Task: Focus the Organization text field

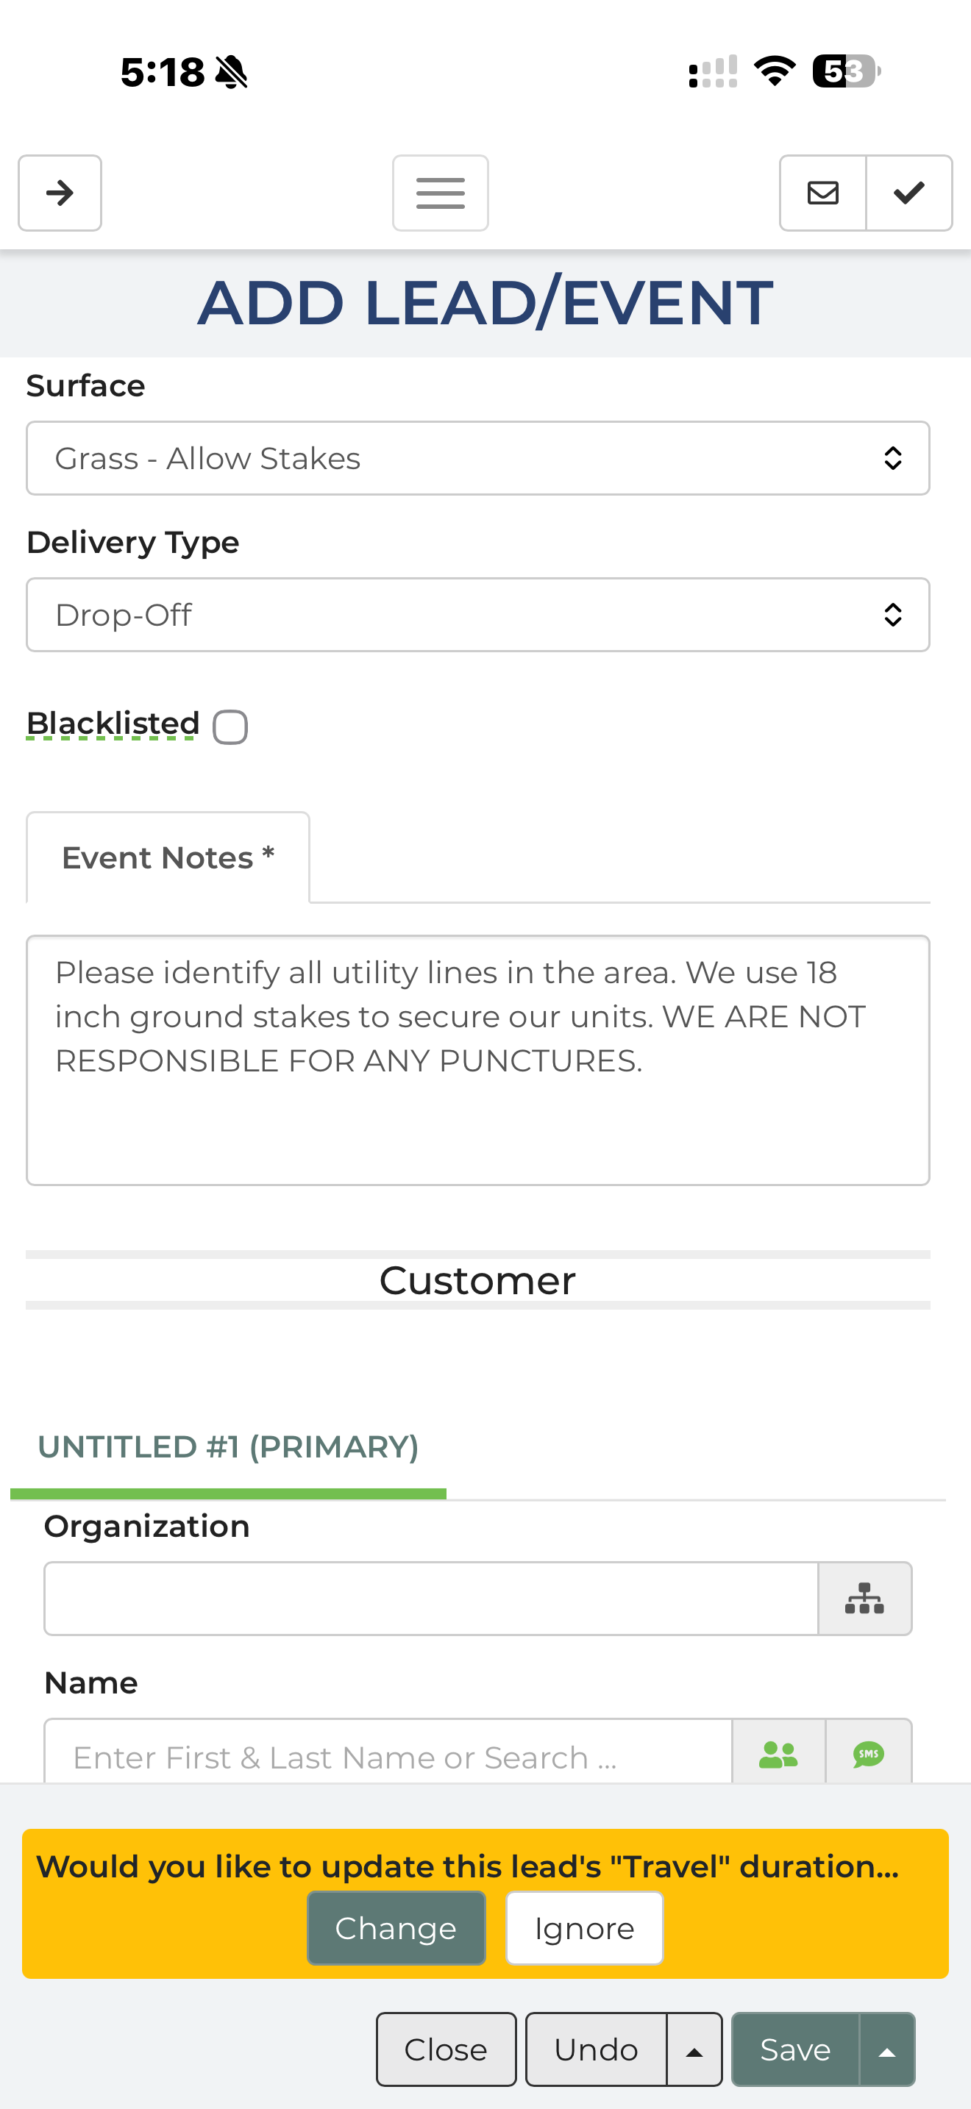Action: pyautogui.click(x=432, y=1598)
